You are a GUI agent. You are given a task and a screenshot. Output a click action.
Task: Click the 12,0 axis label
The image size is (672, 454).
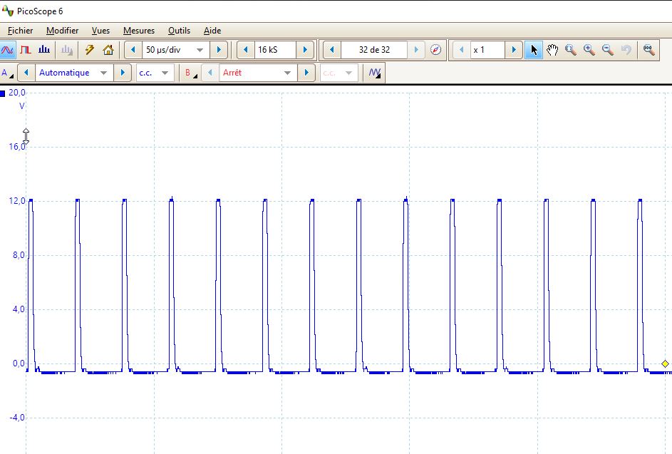[17, 201]
